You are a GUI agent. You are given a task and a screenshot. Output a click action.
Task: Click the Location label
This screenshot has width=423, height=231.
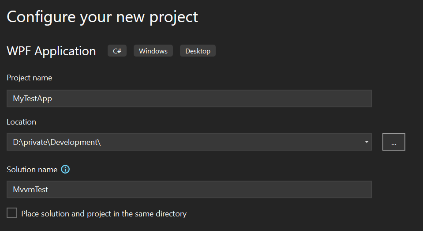[x=21, y=122]
